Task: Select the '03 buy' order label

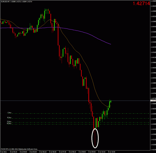Action: click(x=9, y=123)
